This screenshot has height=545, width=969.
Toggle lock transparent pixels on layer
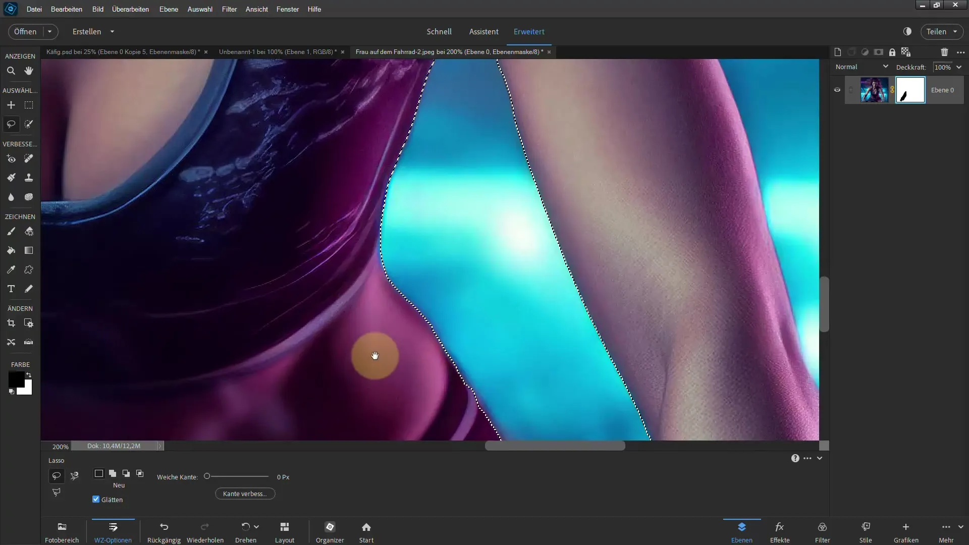click(906, 52)
